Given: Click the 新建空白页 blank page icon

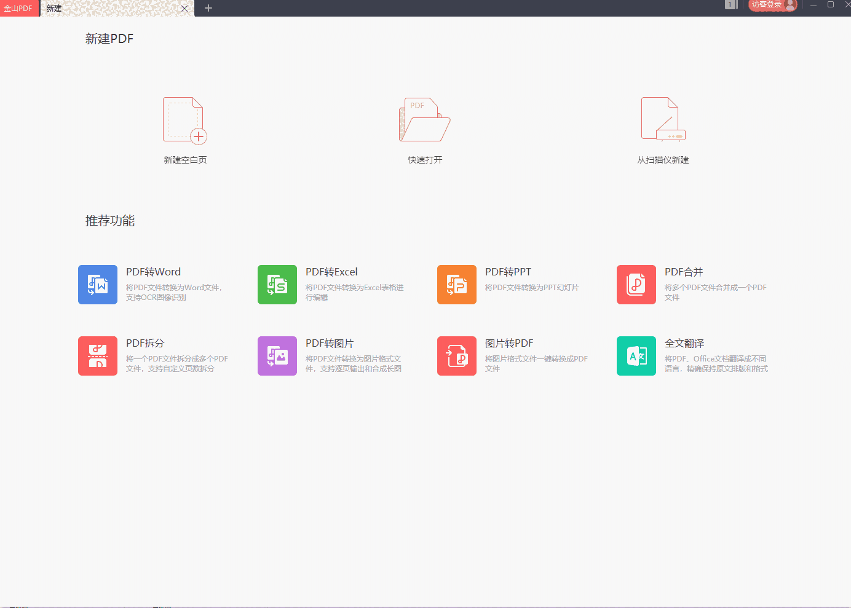Looking at the screenshot, I should (184, 119).
